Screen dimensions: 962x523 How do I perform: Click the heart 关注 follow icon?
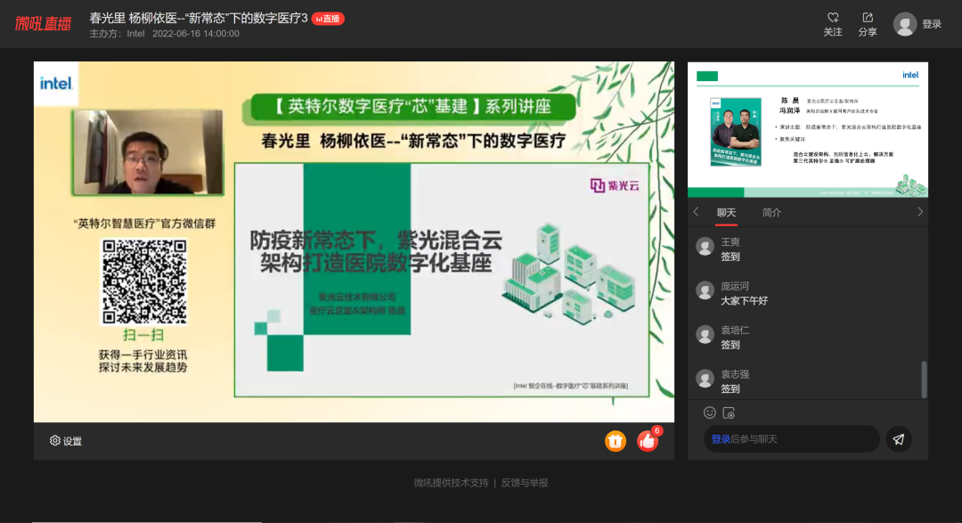[x=833, y=18]
